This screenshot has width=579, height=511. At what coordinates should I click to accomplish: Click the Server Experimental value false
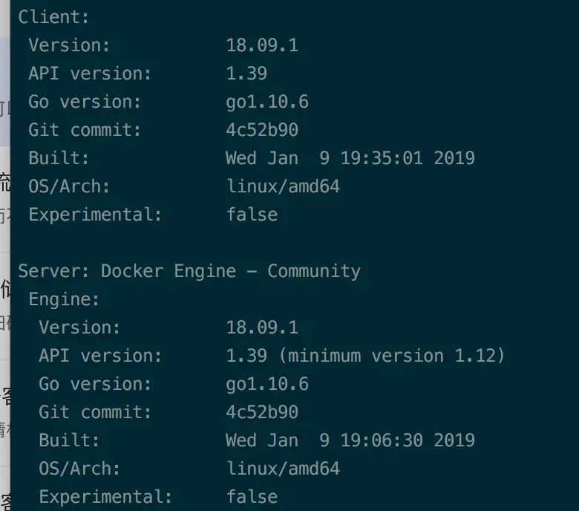click(x=252, y=497)
